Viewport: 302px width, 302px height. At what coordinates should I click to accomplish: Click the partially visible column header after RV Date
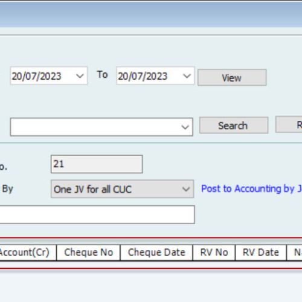click(x=294, y=252)
